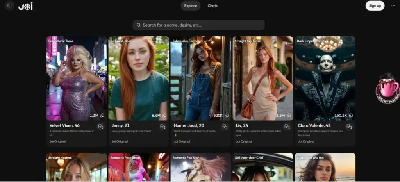The height and width of the screenshot is (182, 400).
Task: Open Jenny character image
Action: coord(139,78)
